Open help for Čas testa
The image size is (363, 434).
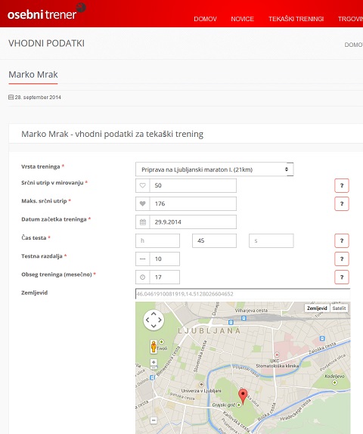click(x=342, y=240)
